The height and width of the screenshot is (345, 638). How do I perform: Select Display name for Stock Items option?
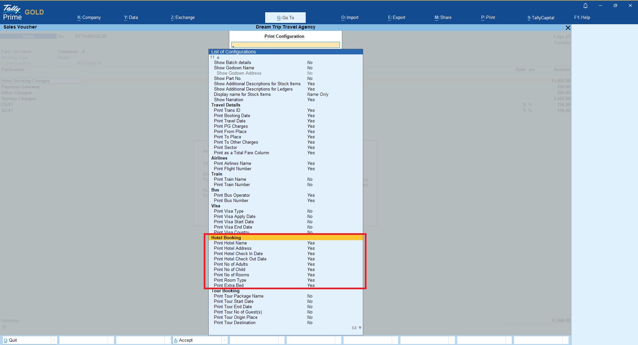tap(242, 95)
